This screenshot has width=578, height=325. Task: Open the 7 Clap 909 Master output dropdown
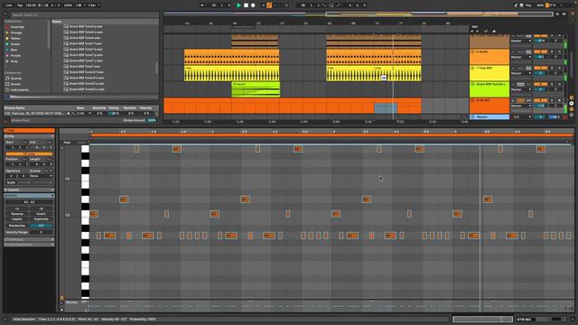(x=521, y=73)
